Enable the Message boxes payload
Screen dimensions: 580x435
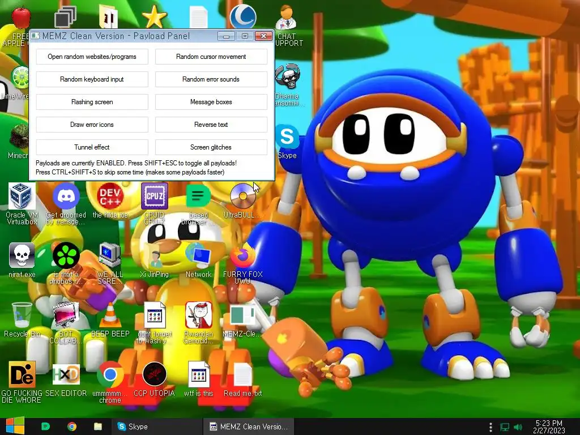211,102
